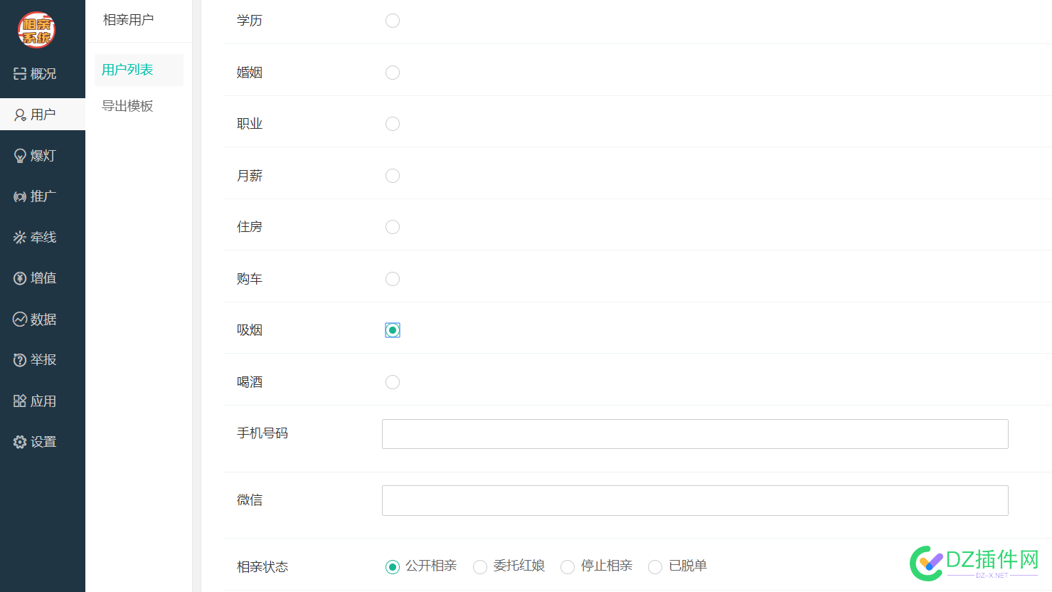The image size is (1052, 592).
Task: Open the 概况 overview sidebar icon
Action: point(20,73)
